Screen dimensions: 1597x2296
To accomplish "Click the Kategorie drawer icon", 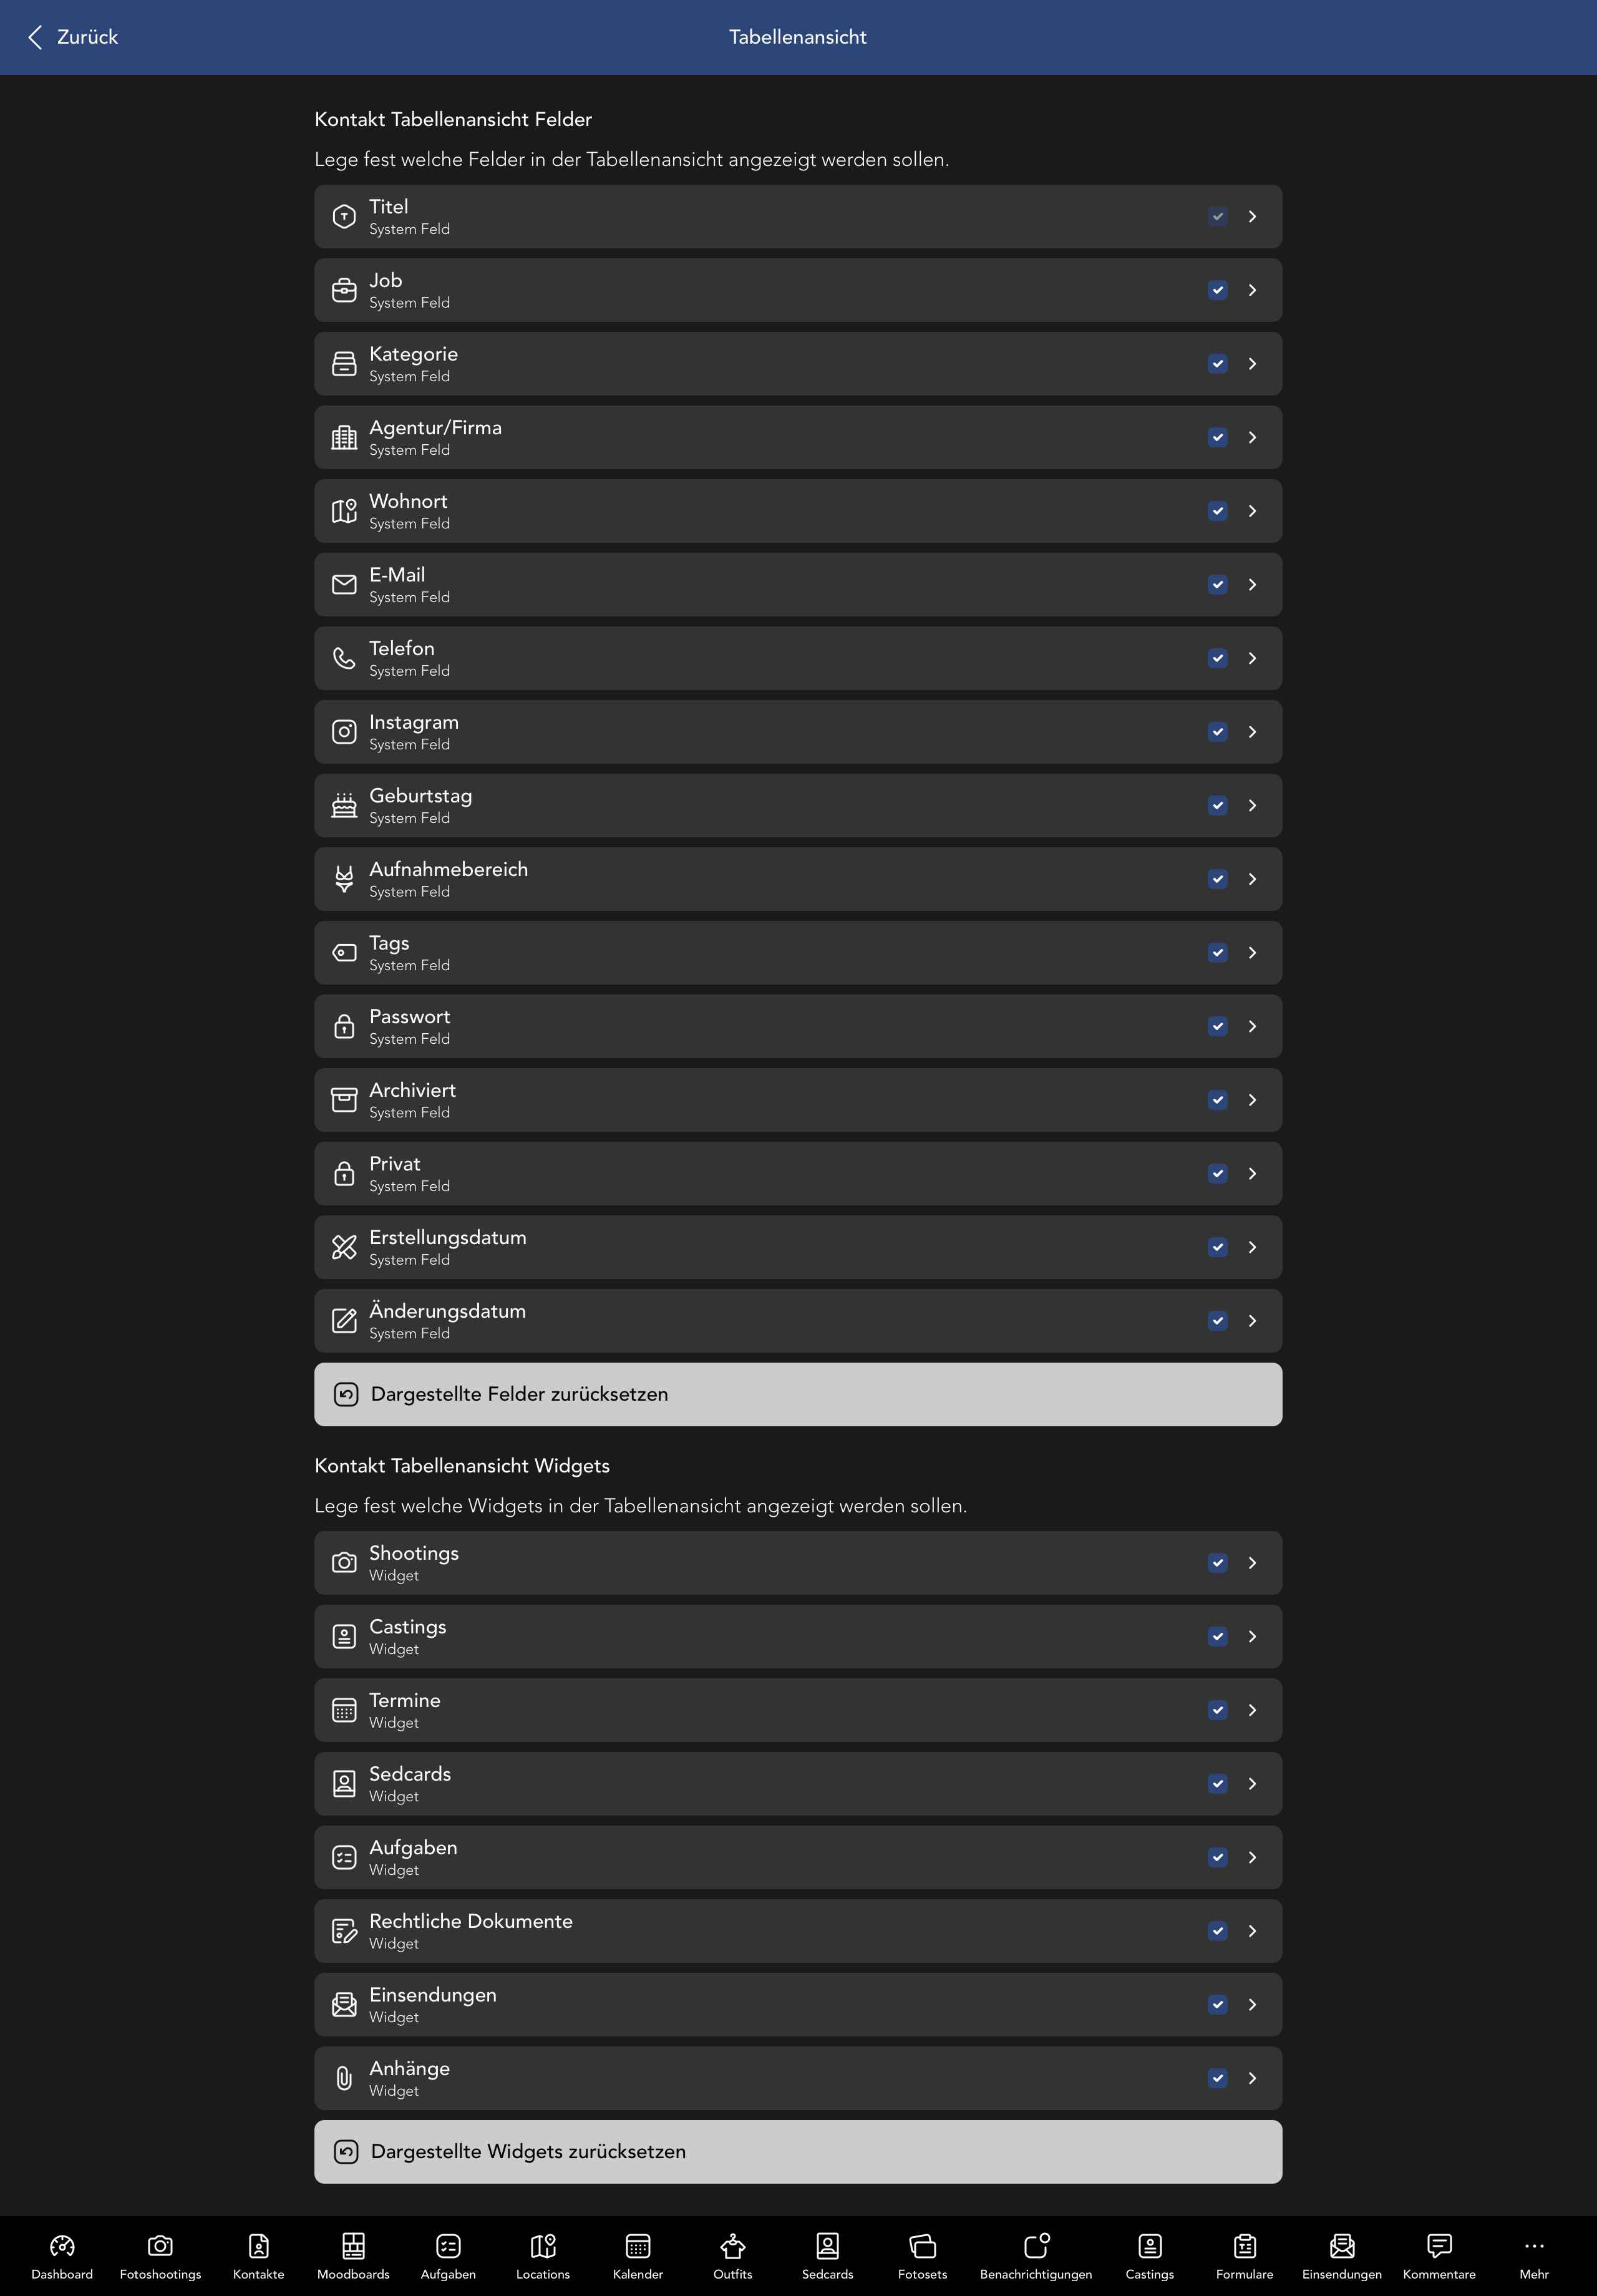I will point(344,364).
